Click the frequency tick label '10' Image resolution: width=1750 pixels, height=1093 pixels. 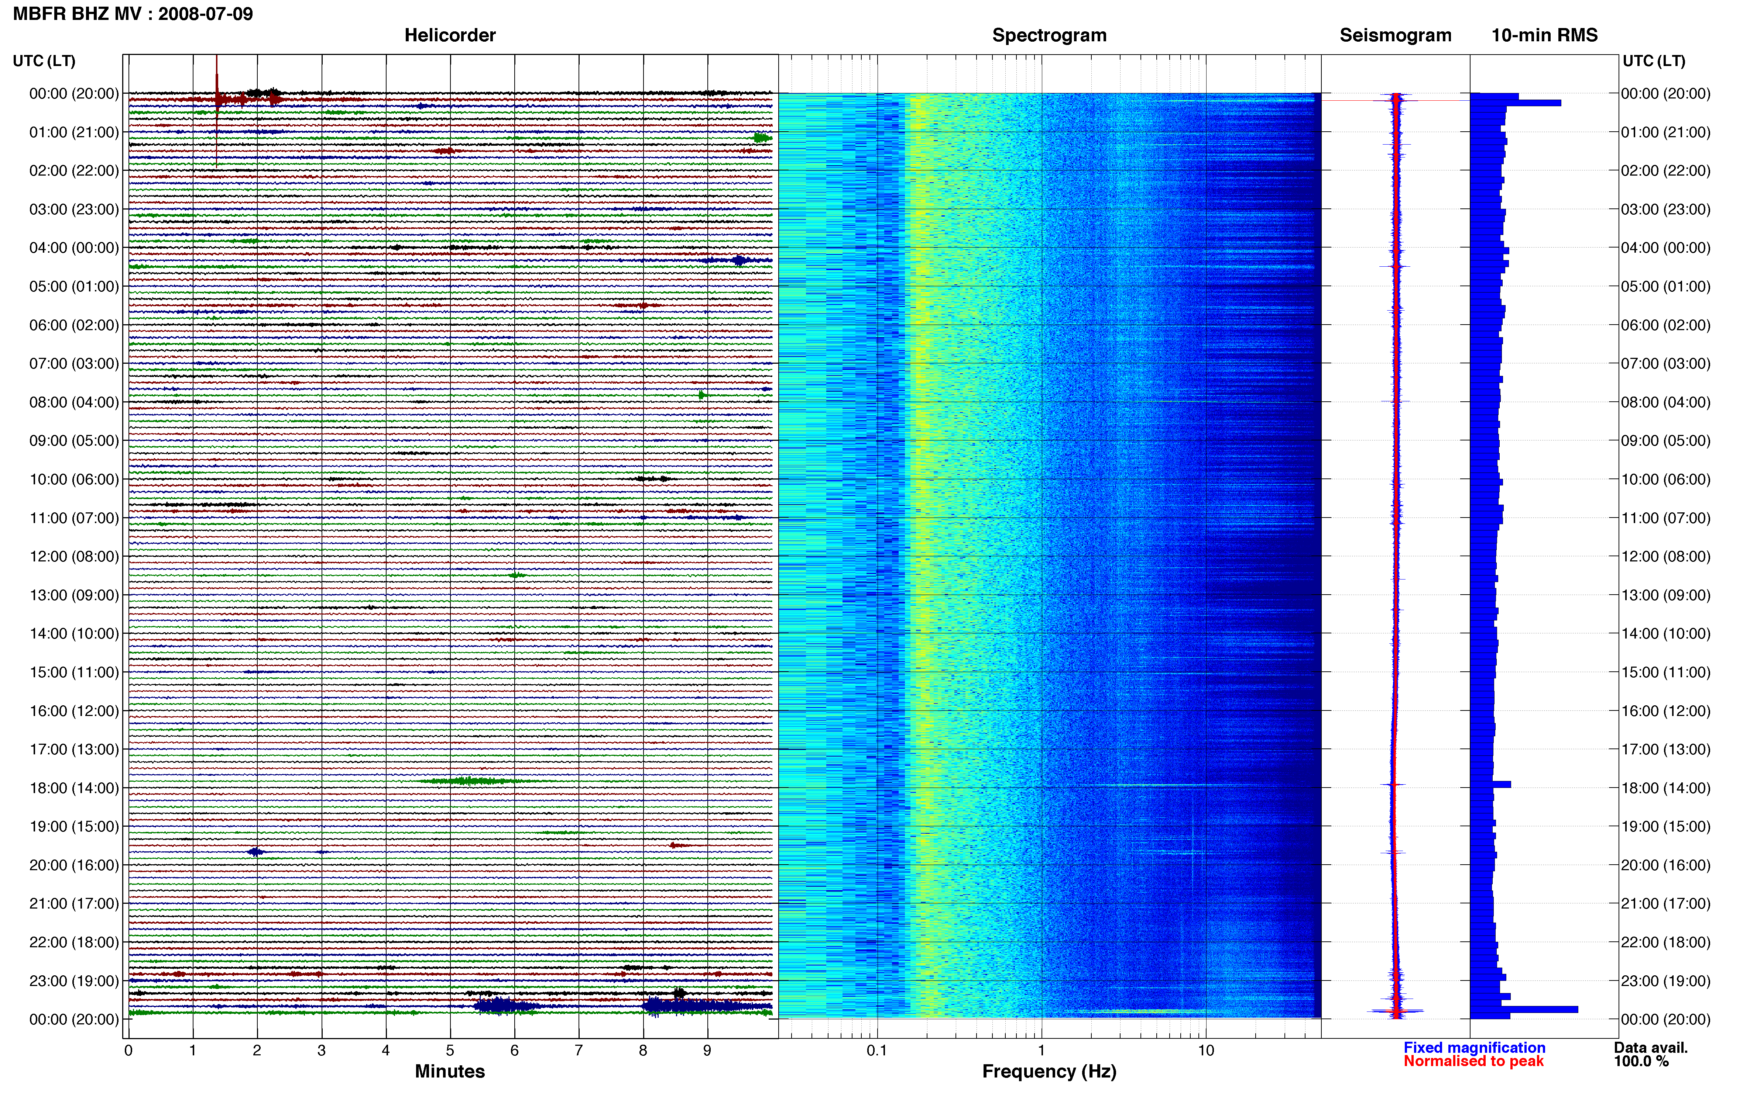coord(1205,1050)
